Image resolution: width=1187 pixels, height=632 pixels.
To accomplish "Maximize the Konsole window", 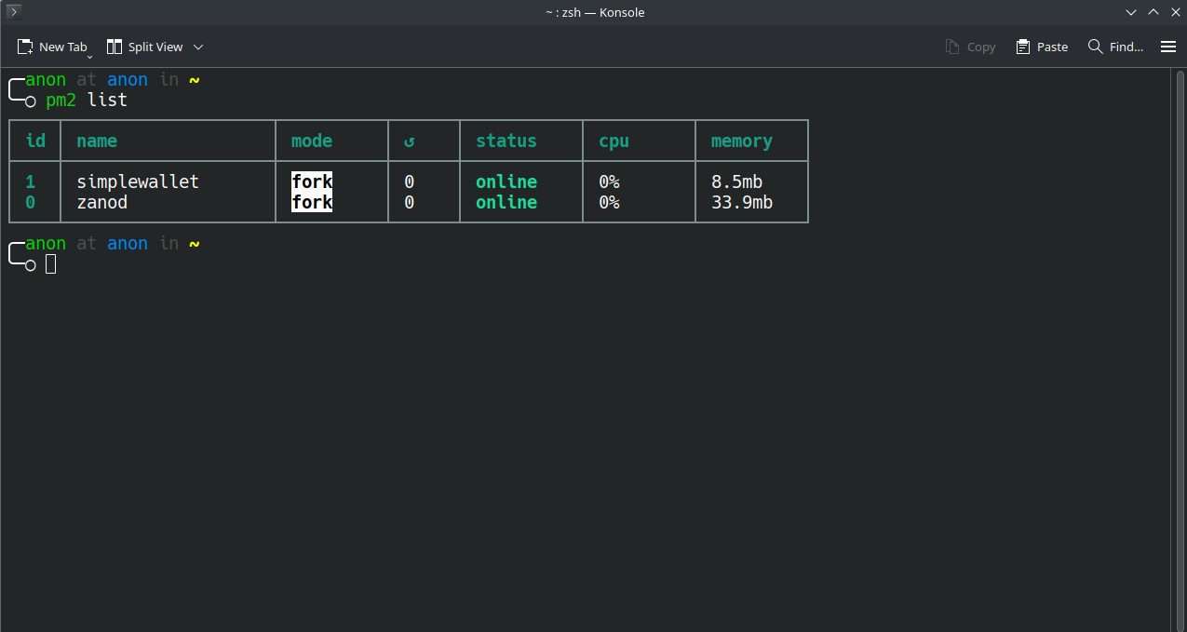I will point(1153,12).
